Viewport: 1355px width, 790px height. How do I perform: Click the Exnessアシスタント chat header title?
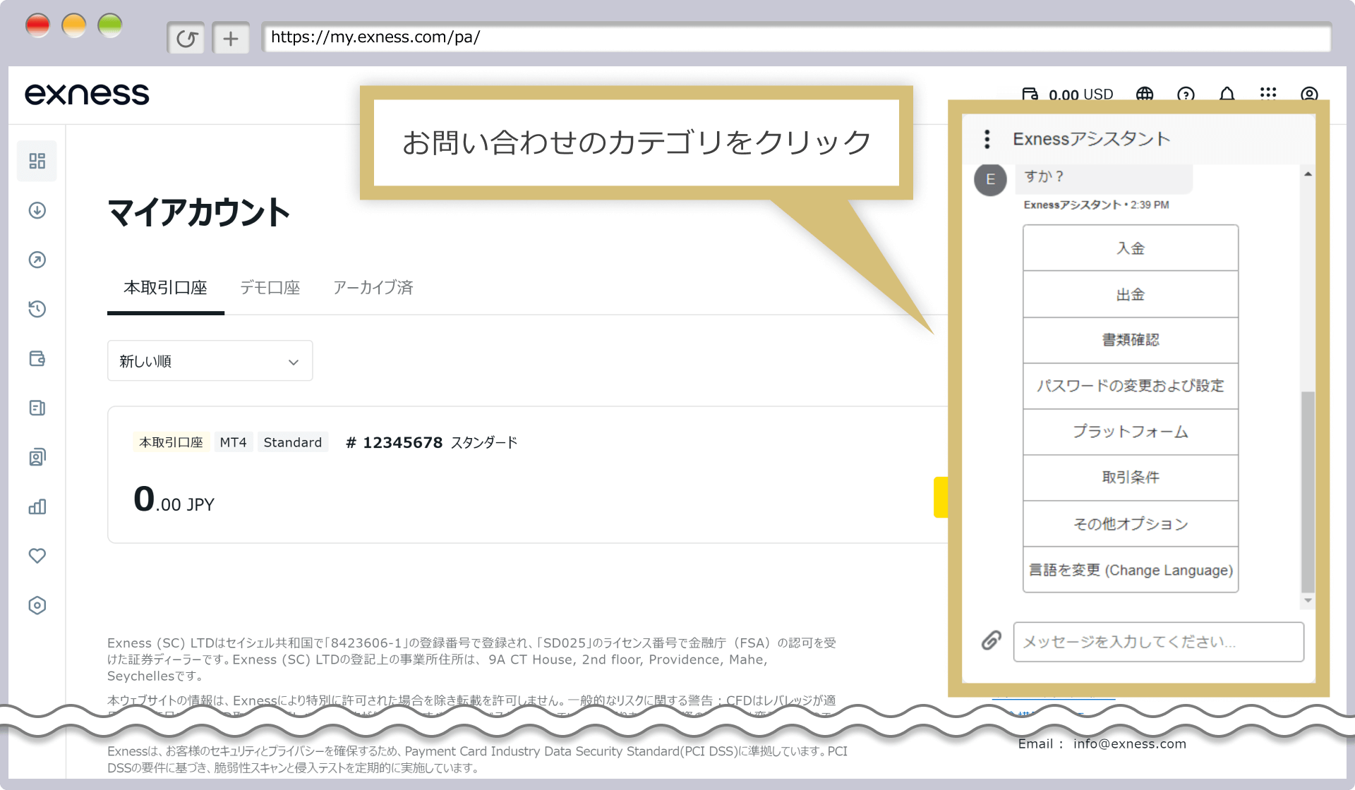click(x=1091, y=139)
